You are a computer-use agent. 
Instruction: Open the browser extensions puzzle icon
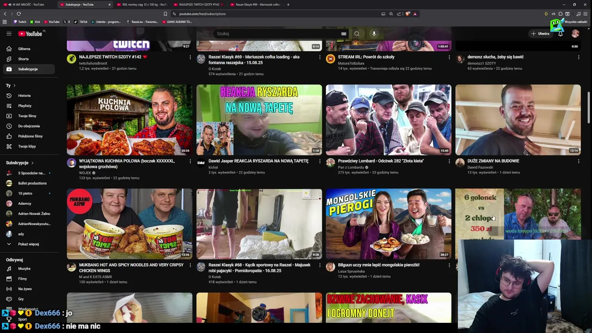560,14
